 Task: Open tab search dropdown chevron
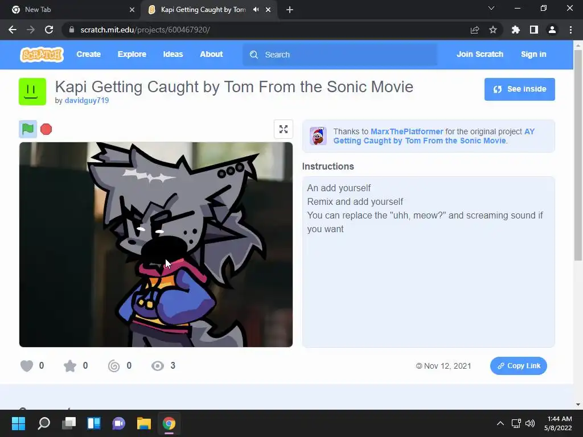pyautogui.click(x=491, y=8)
